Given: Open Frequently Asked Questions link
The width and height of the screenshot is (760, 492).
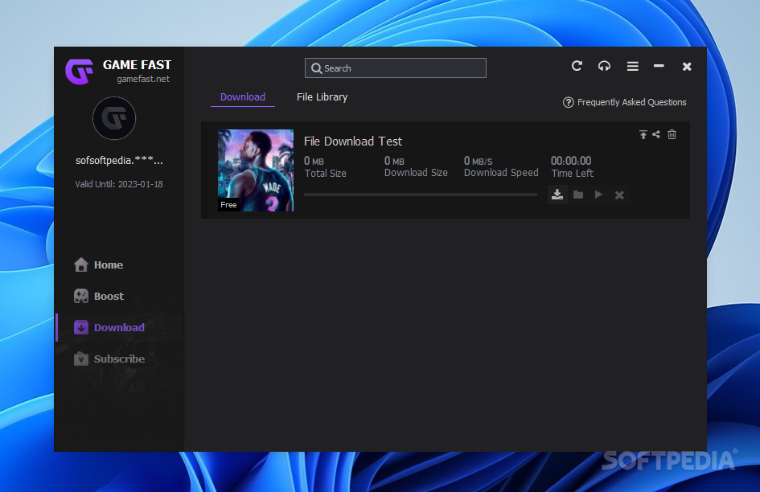Looking at the screenshot, I should [x=631, y=102].
